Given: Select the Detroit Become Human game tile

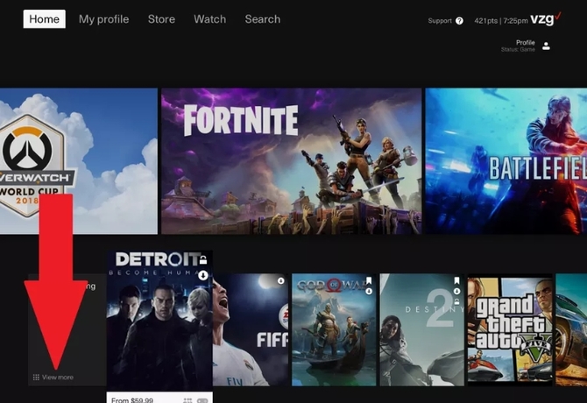Looking at the screenshot, I should click(159, 321).
